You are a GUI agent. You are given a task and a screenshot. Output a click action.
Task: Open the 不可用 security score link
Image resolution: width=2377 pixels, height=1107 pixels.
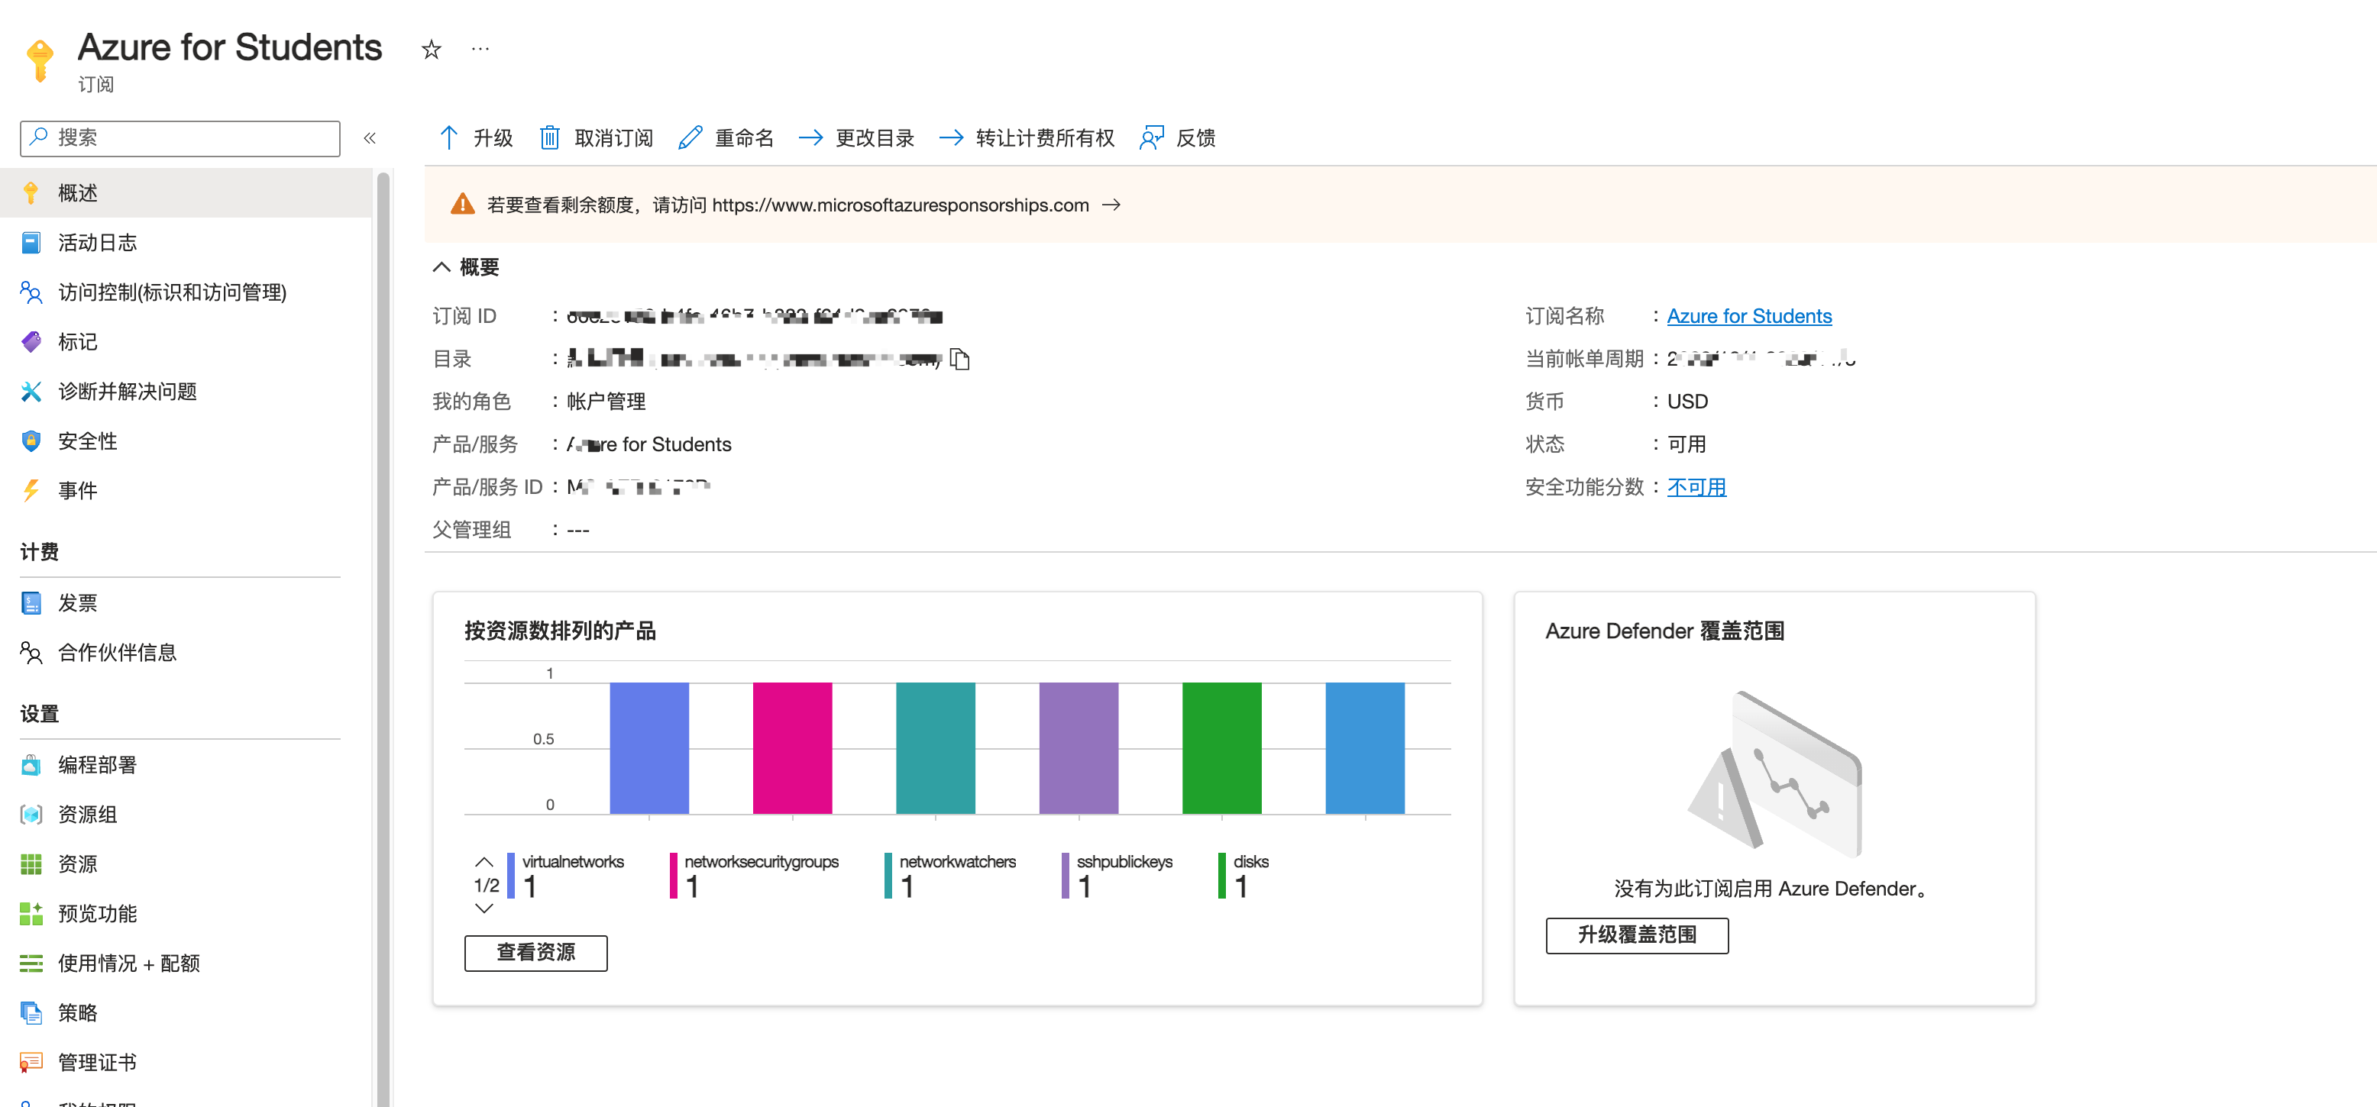pyautogui.click(x=1696, y=487)
